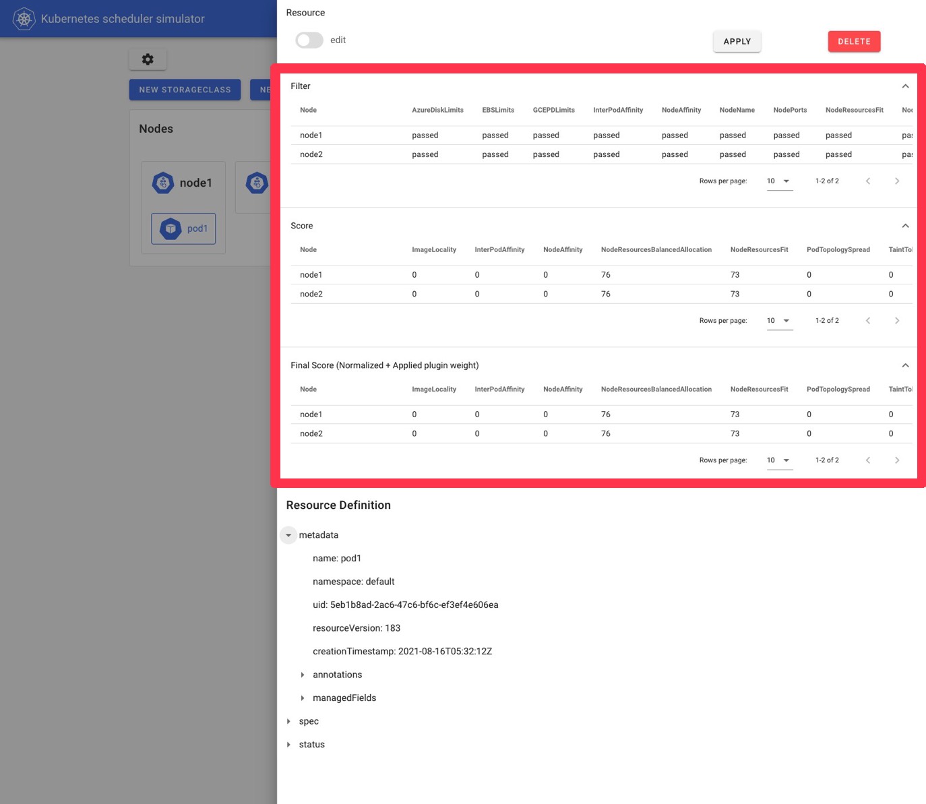Click the Resource Definition heading
Viewport: 926px width, 804px height.
click(x=338, y=505)
